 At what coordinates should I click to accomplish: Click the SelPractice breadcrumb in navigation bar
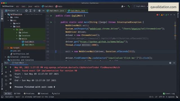(8, 6)
